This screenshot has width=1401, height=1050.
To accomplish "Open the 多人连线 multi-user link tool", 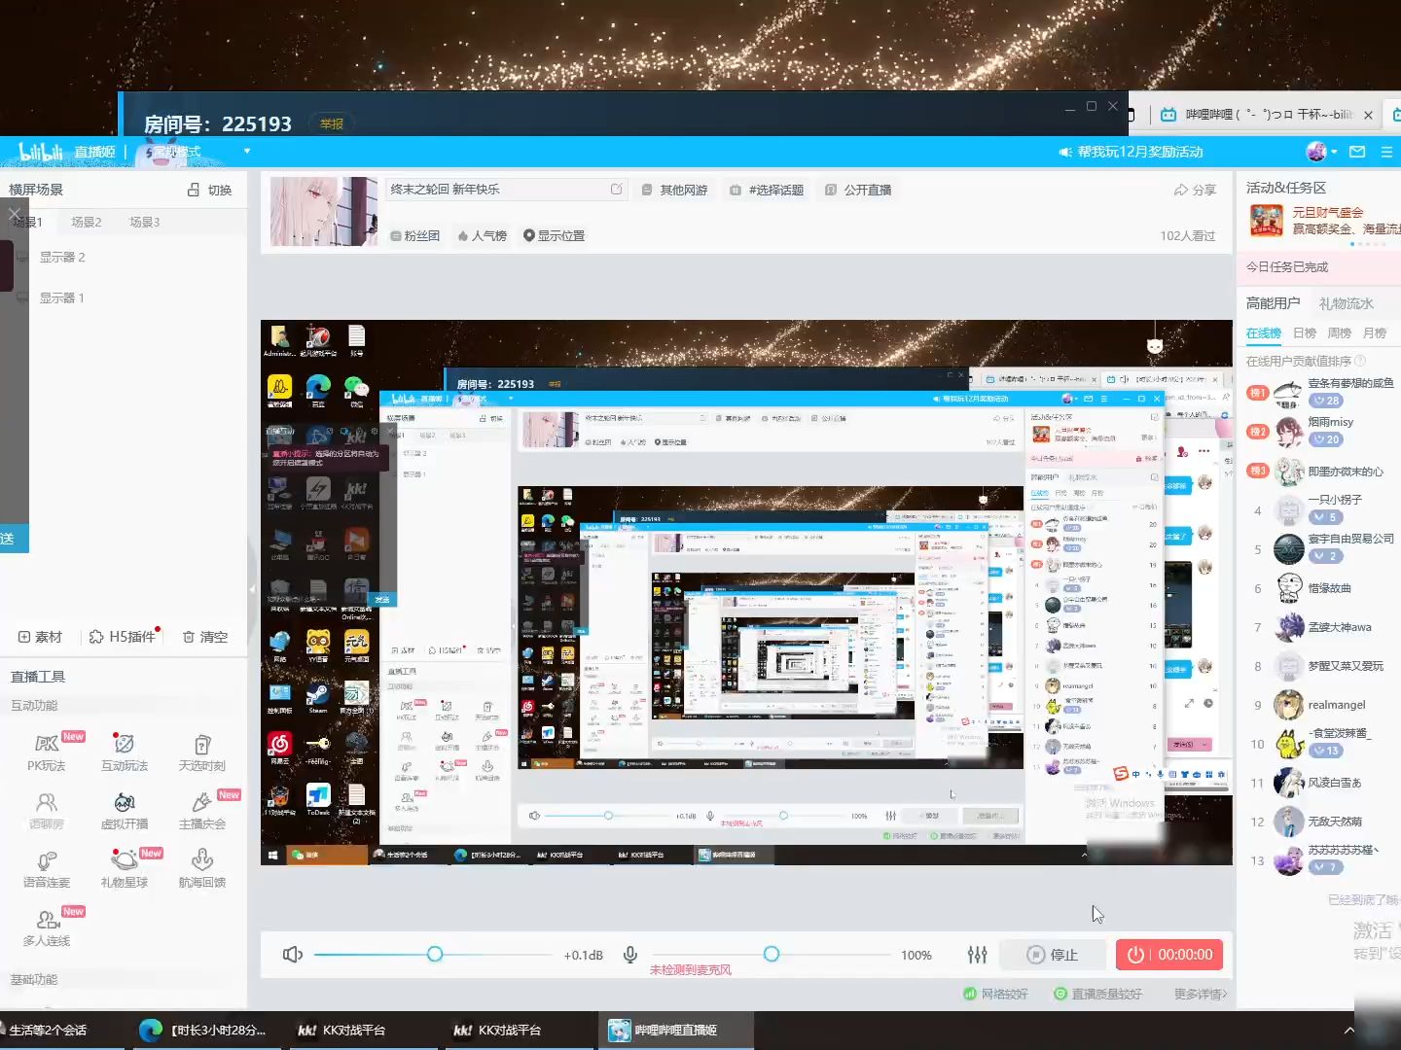I will click(x=47, y=927).
